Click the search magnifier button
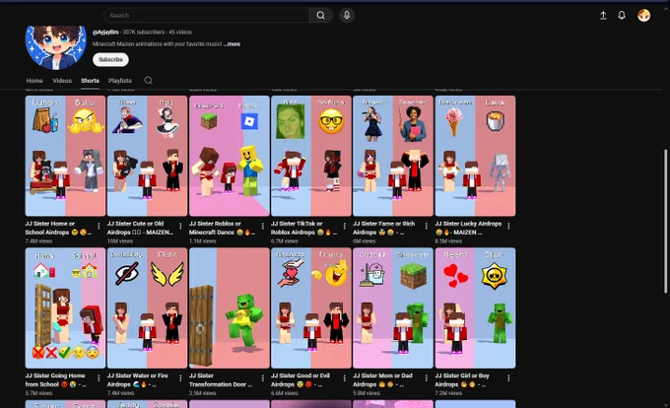The height and width of the screenshot is (408, 670). [x=320, y=16]
